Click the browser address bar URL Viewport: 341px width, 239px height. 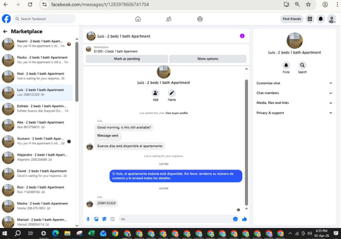pyautogui.click(x=100, y=5)
